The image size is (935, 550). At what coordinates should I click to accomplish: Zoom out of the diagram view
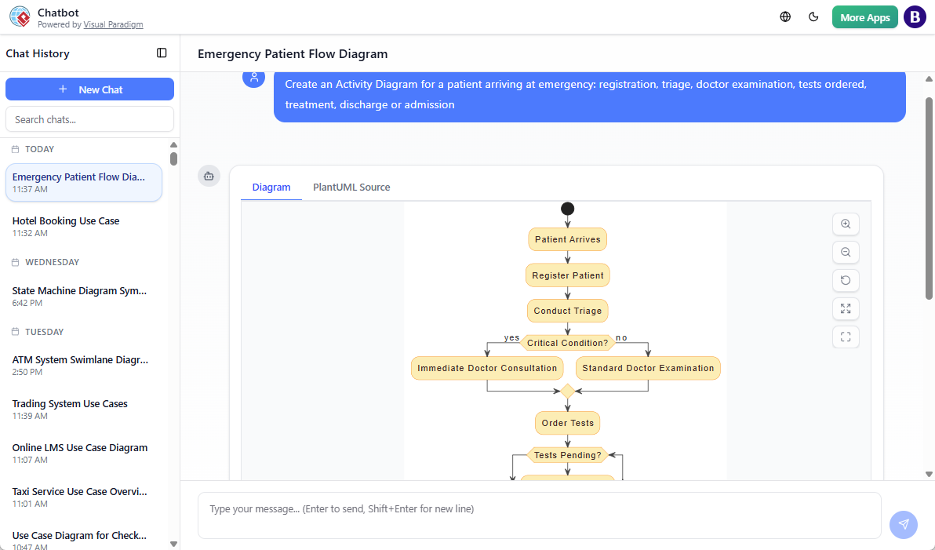click(x=846, y=252)
